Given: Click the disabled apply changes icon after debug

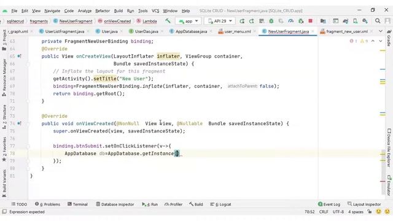Looking at the screenshot, I should pos(281,21).
